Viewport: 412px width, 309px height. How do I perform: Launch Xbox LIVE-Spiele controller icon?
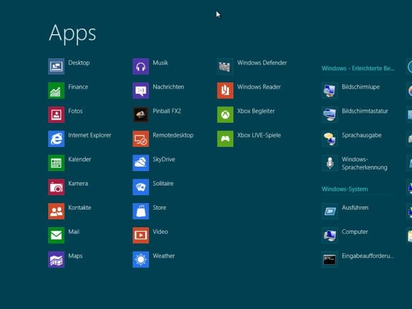225,139
